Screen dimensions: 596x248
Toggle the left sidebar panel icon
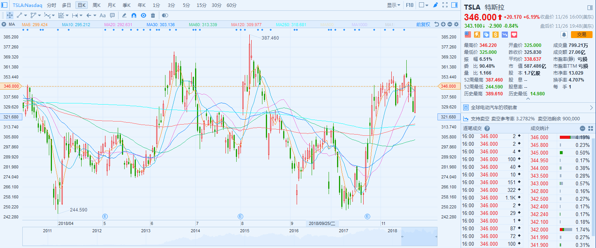coord(5,5)
